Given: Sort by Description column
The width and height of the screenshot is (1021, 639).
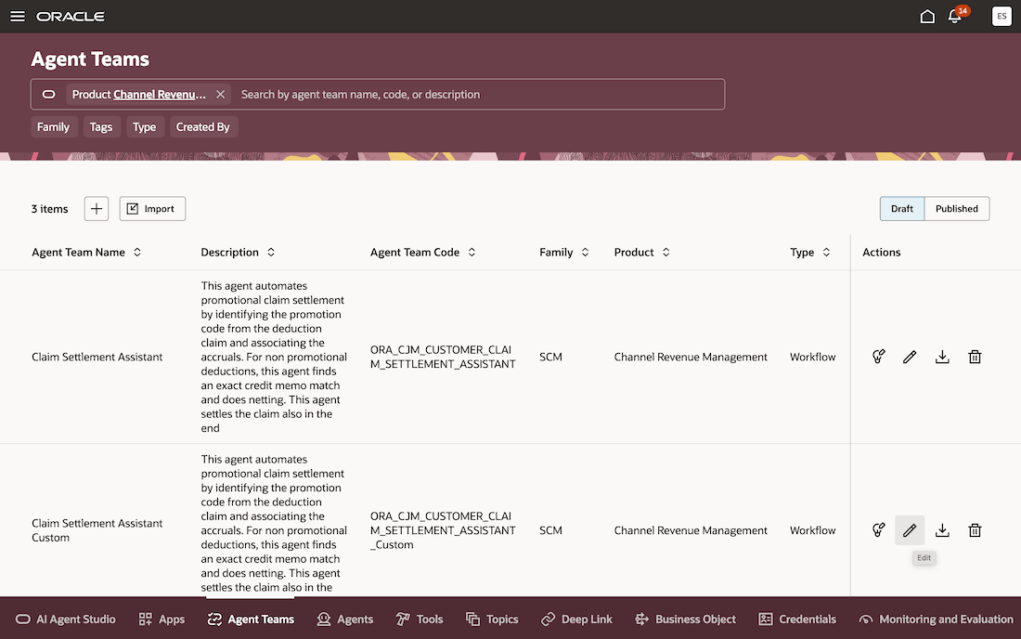Looking at the screenshot, I should click(x=271, y=252).
